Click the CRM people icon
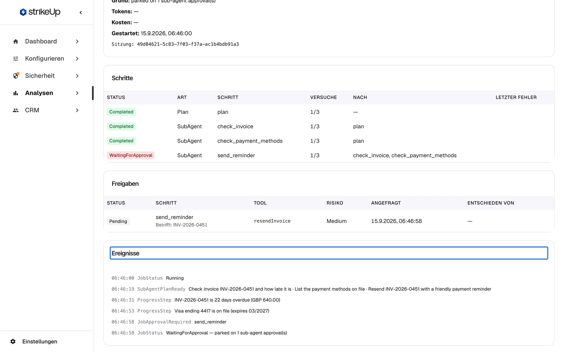This screenshot has width=564, height=352. point(16,110)
